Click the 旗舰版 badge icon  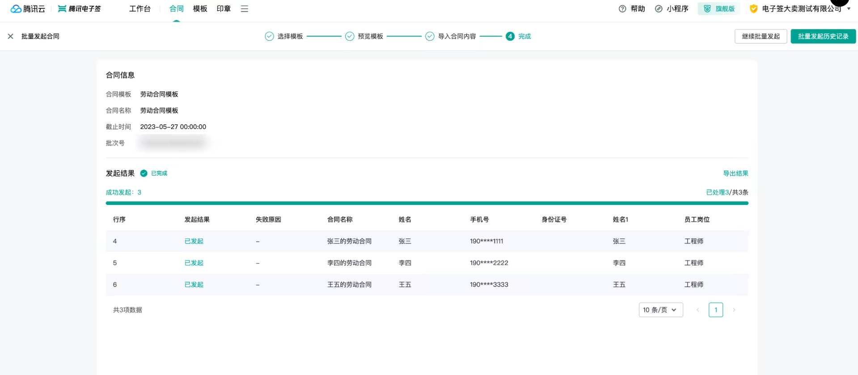(707, 9)
